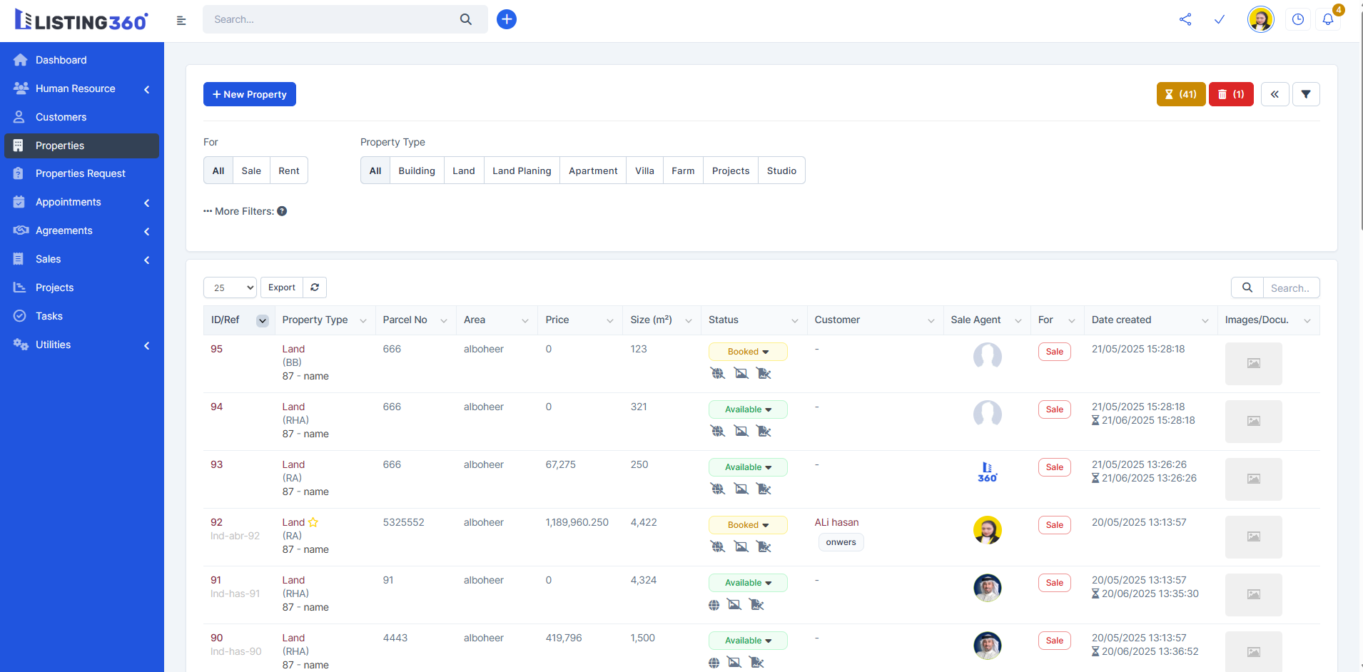This screenshot has height=672, width=1363.
Task: Open image thumbnail for property 95
Action: pyautogui.click(x=1254, y=364)
